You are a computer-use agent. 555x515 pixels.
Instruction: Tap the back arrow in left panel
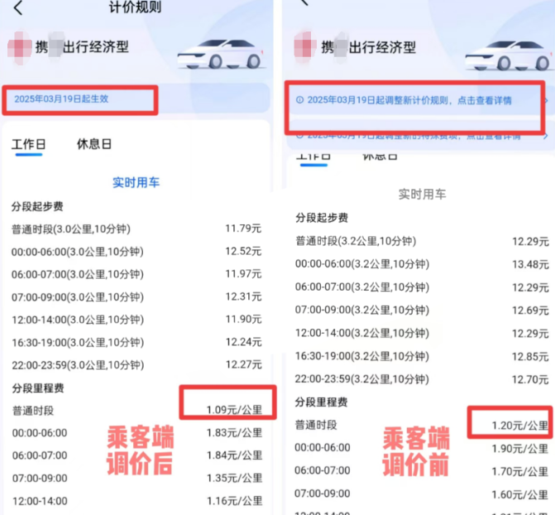click(18, 8)
